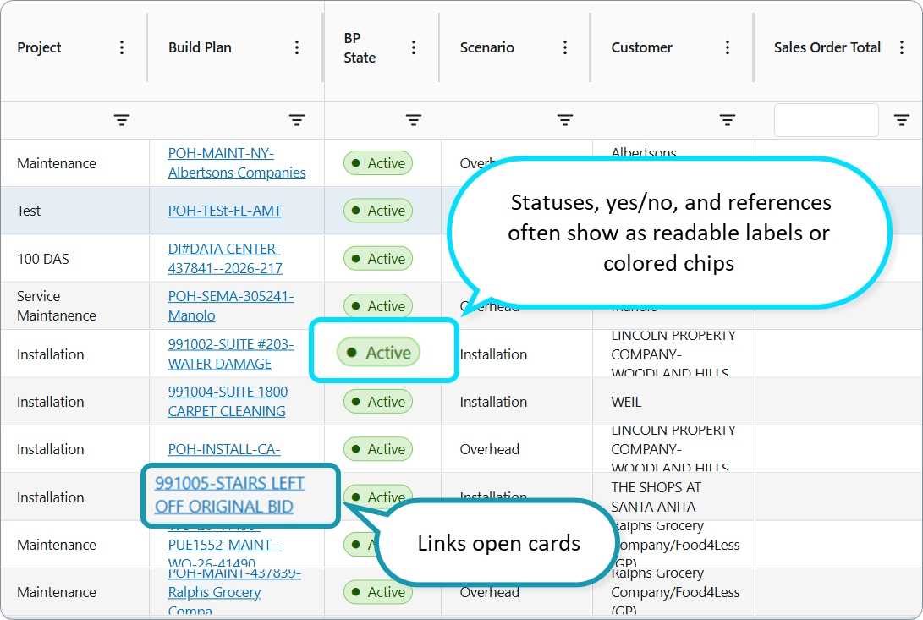Sort by Sales Order Total header
923x620 pixels.
827,47
